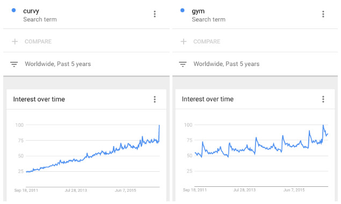The image size is (341, 204).
Task: Open the options menu for the gym search term
Action: (x=323, y=14)
